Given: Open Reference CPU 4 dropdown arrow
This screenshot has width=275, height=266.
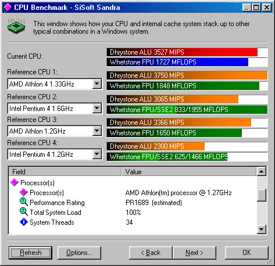Looking at the screenshot, I should pos(97,154).
